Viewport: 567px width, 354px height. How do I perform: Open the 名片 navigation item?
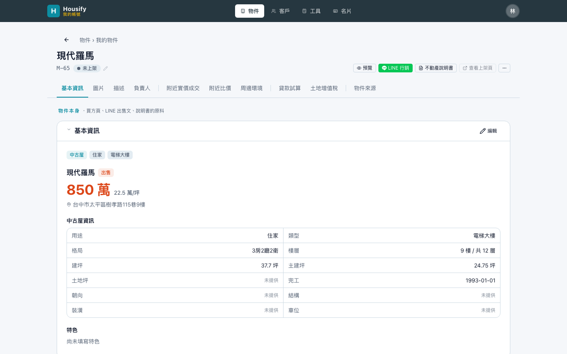pos(342,11)
